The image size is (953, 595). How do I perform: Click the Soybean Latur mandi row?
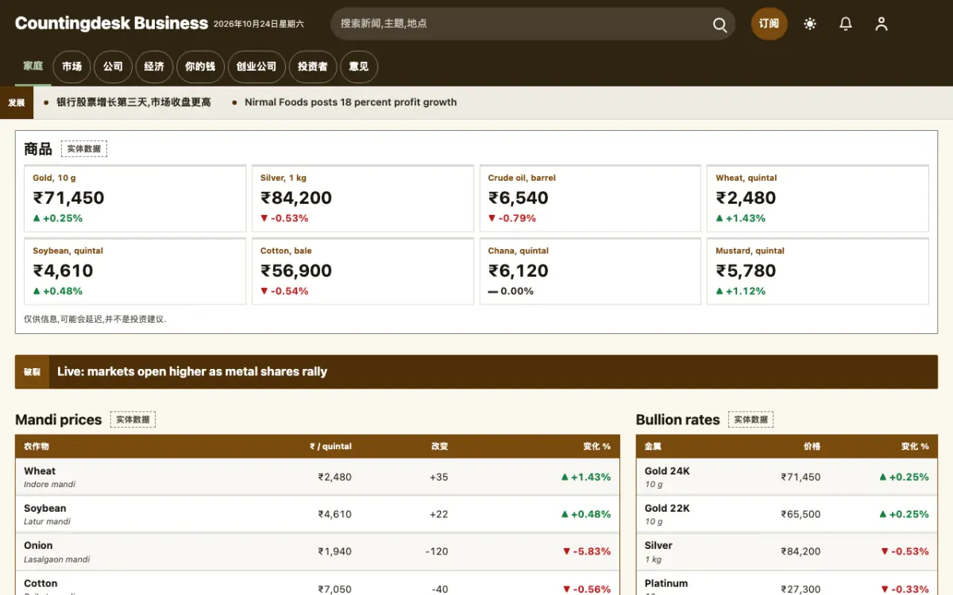(x=318, y=514)
